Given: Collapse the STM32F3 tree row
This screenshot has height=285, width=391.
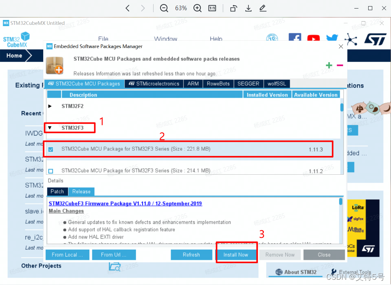Looking at the screenshot, I should (x=50, y=128).
